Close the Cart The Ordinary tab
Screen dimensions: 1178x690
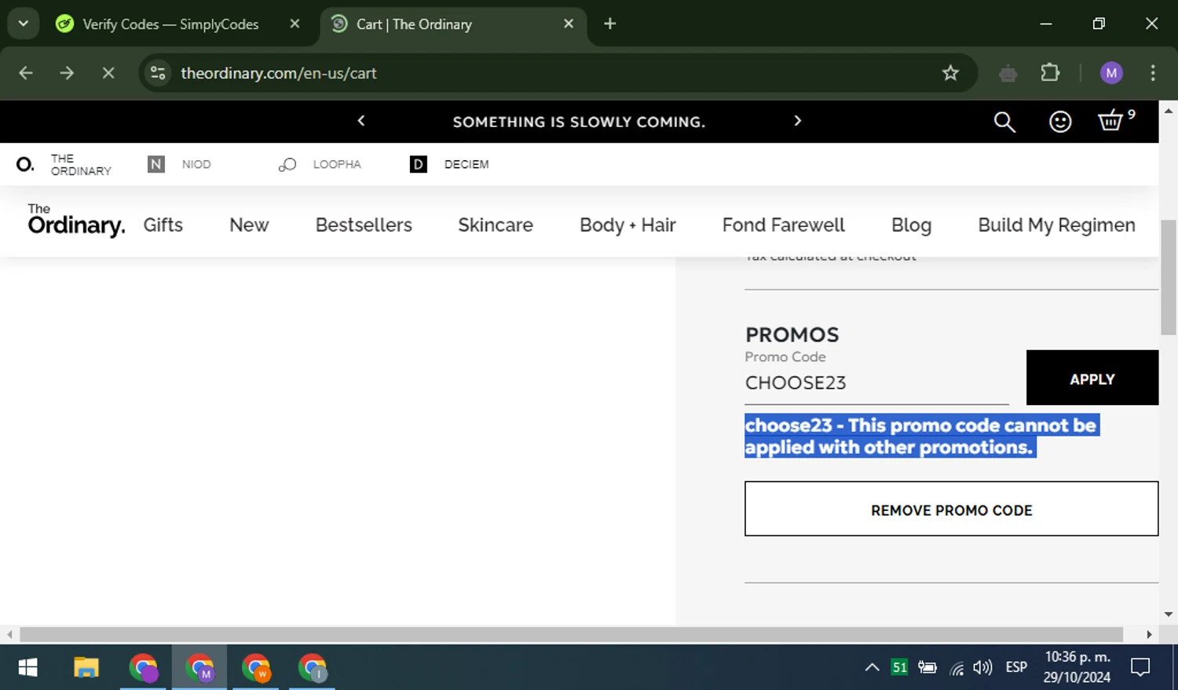tap(569, 24)
